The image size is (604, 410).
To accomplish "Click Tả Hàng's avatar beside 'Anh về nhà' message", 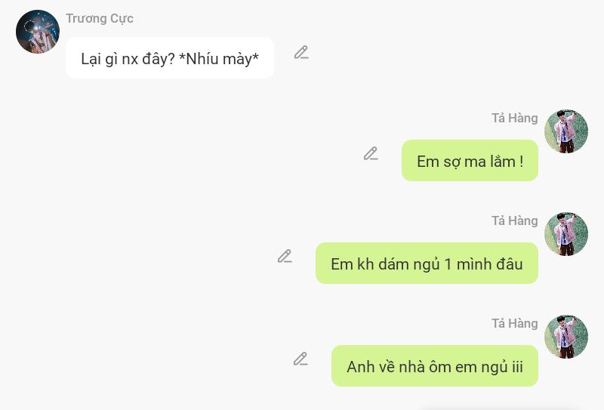I will 565,337.
